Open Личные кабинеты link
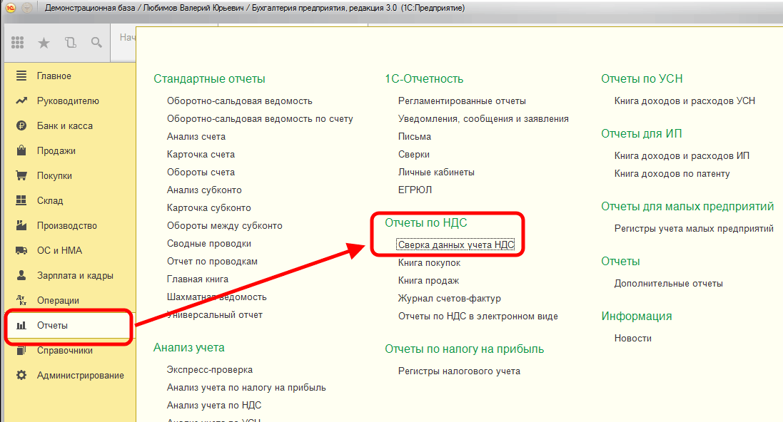The width and height of the screenshot is (783, 422). pos(436,172)
